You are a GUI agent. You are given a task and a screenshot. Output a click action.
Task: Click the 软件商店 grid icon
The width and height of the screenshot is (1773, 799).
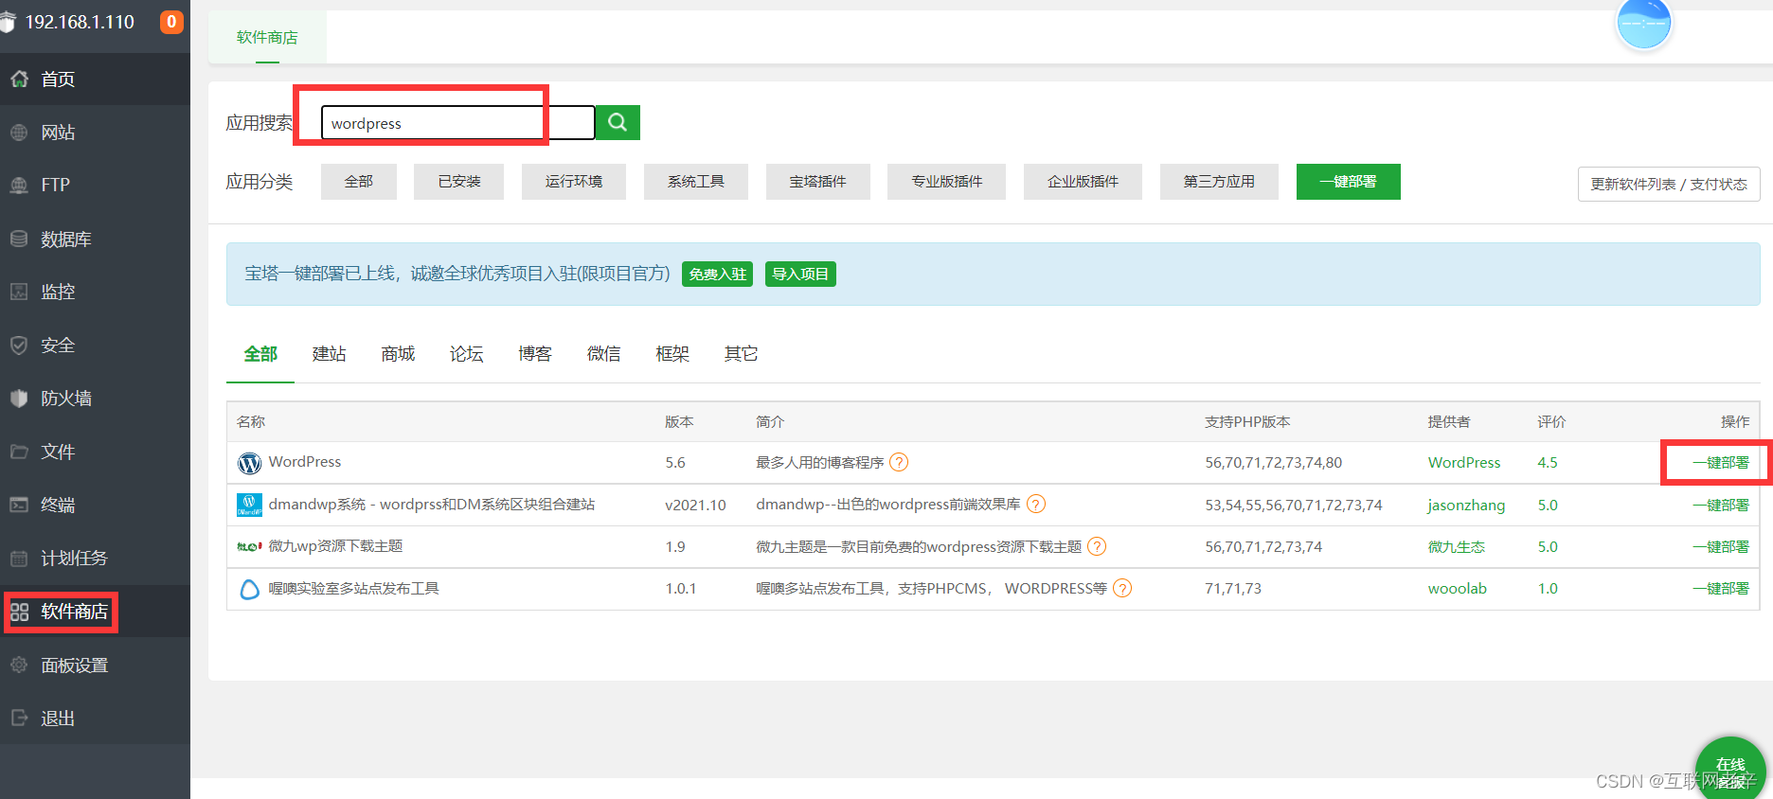click(20, 613)
